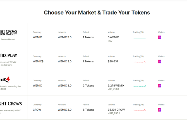
Task: Click the 2 Tokens paired entry
Action: (x=88, y=86)
